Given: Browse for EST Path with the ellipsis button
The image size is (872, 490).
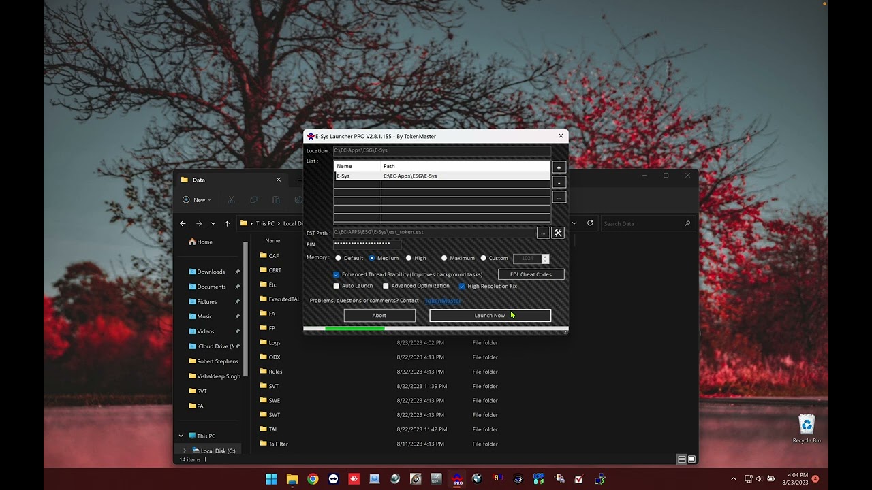Looking at the screenshot, I should (x=543, y=233).
